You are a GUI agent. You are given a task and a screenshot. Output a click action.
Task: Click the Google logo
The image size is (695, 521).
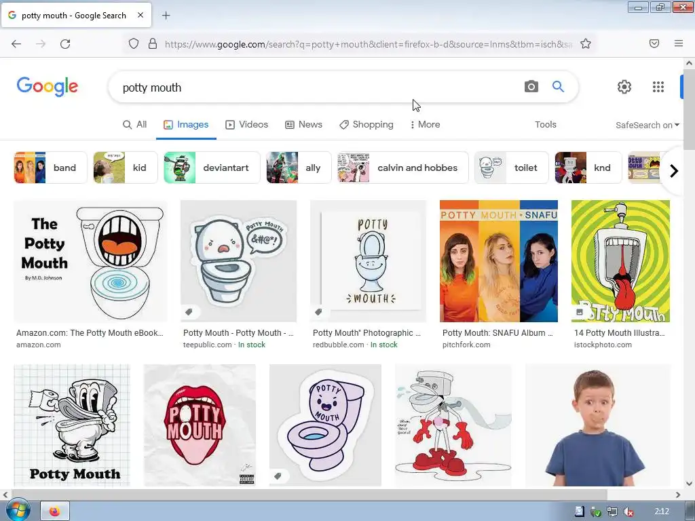48,86
